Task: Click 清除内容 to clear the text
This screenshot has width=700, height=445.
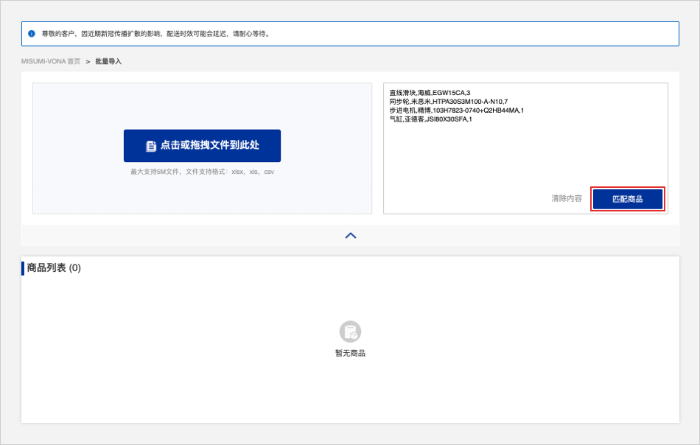Action: pos(567,199)
